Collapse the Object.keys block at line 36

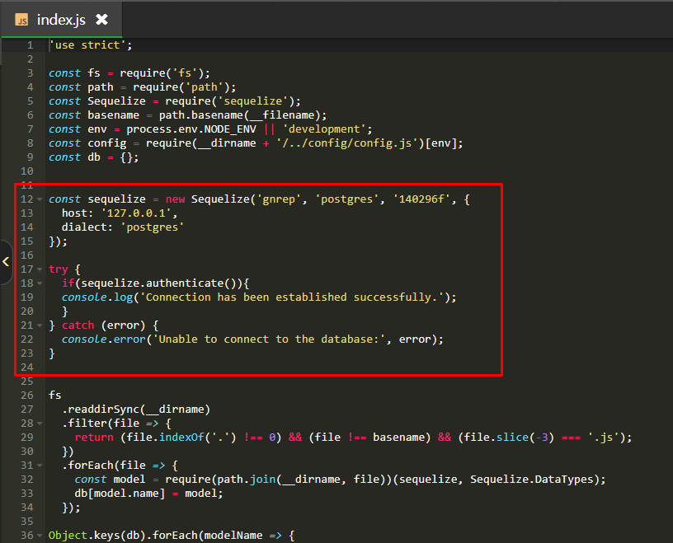[x=40, y=536]
